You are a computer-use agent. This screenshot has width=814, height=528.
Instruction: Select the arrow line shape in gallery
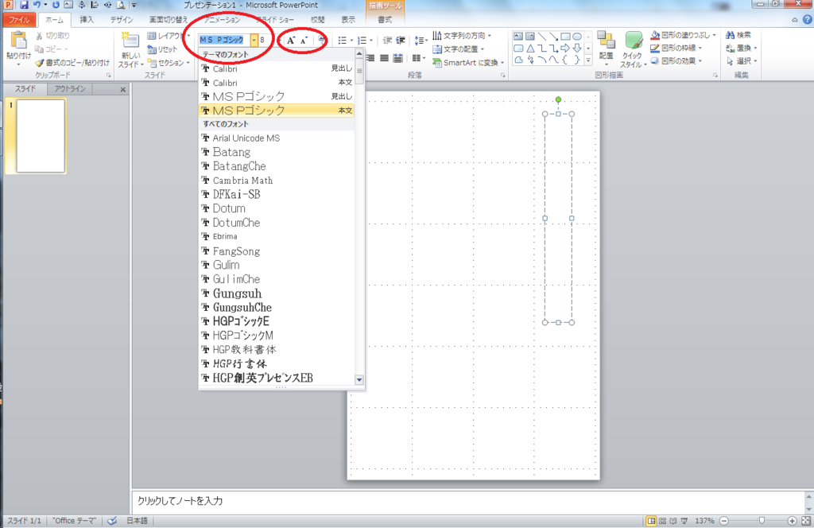point(553,37)
